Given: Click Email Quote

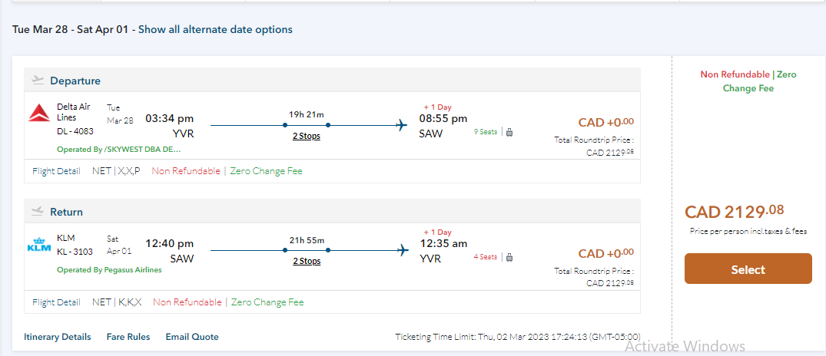Looking at the screenshot, I should (192, 337).
